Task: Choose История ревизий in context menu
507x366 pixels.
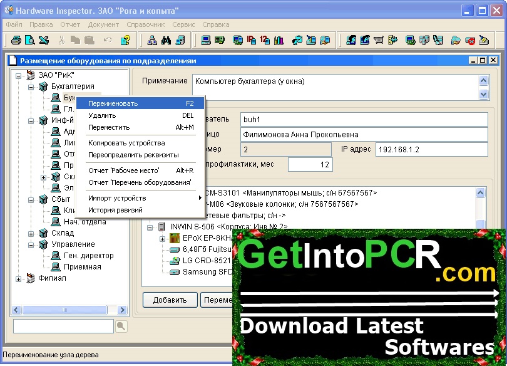Action: coord(140,210)
